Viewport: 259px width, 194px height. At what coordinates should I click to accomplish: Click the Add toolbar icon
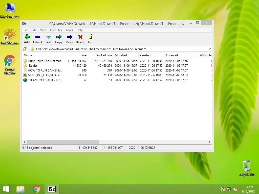click(x=27, y=37)
